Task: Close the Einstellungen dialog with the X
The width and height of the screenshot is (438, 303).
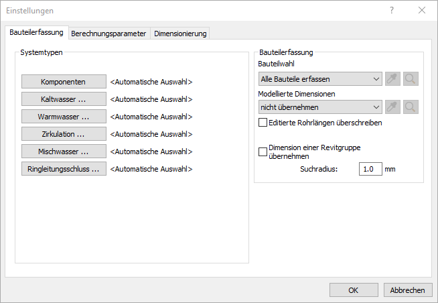Action: [422, 10]
